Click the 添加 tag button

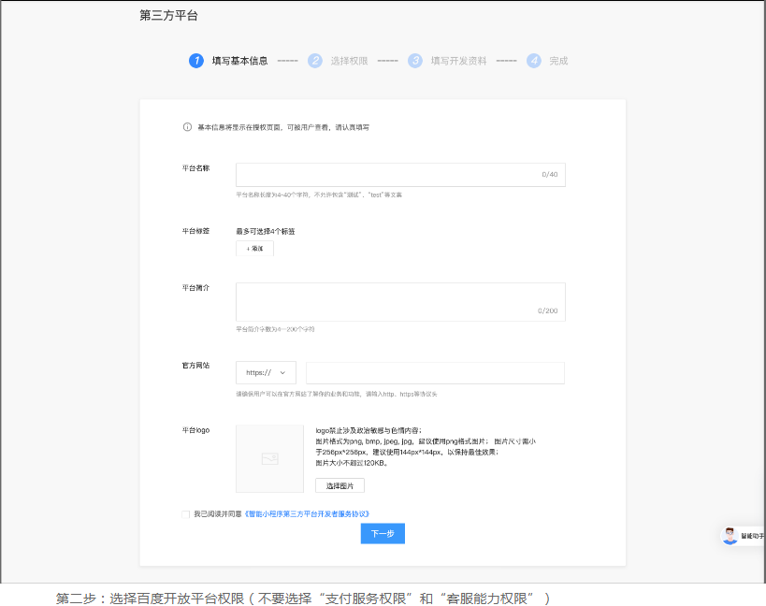(x=254, y=249)
